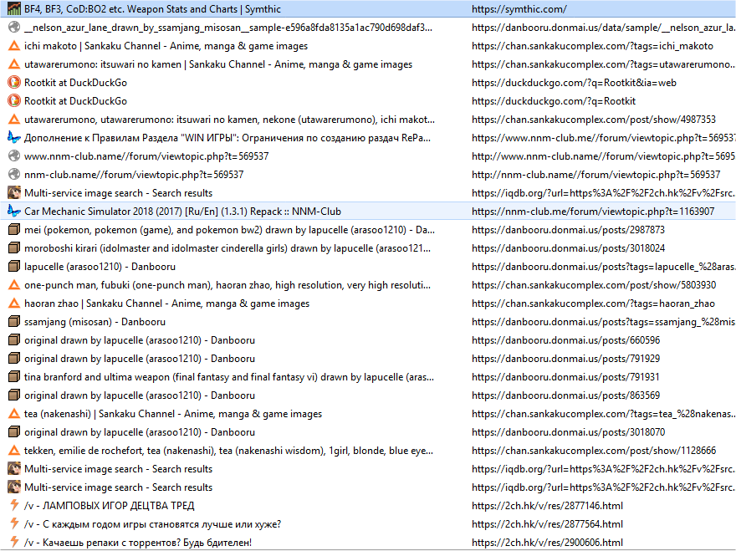Select 'haoran zhao | Sankaku Channel' title
Viewport: 736px width, 551px height.
tap(167, 304)
